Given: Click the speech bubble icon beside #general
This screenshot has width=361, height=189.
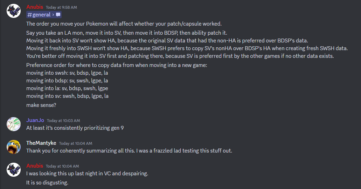Looking at the screenshot, I should point(58,15).
